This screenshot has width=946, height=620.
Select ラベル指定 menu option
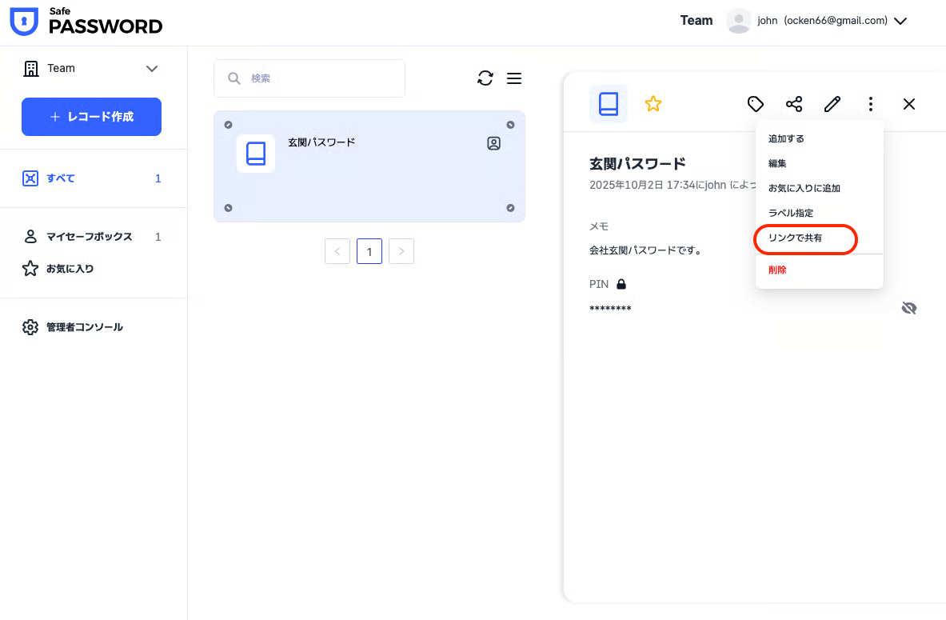790,214
